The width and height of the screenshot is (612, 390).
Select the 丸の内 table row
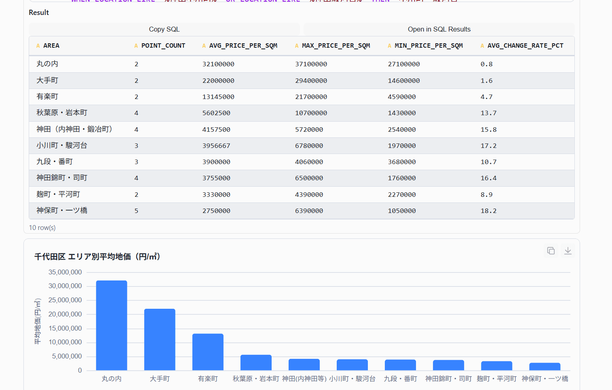tap(302, 64)
